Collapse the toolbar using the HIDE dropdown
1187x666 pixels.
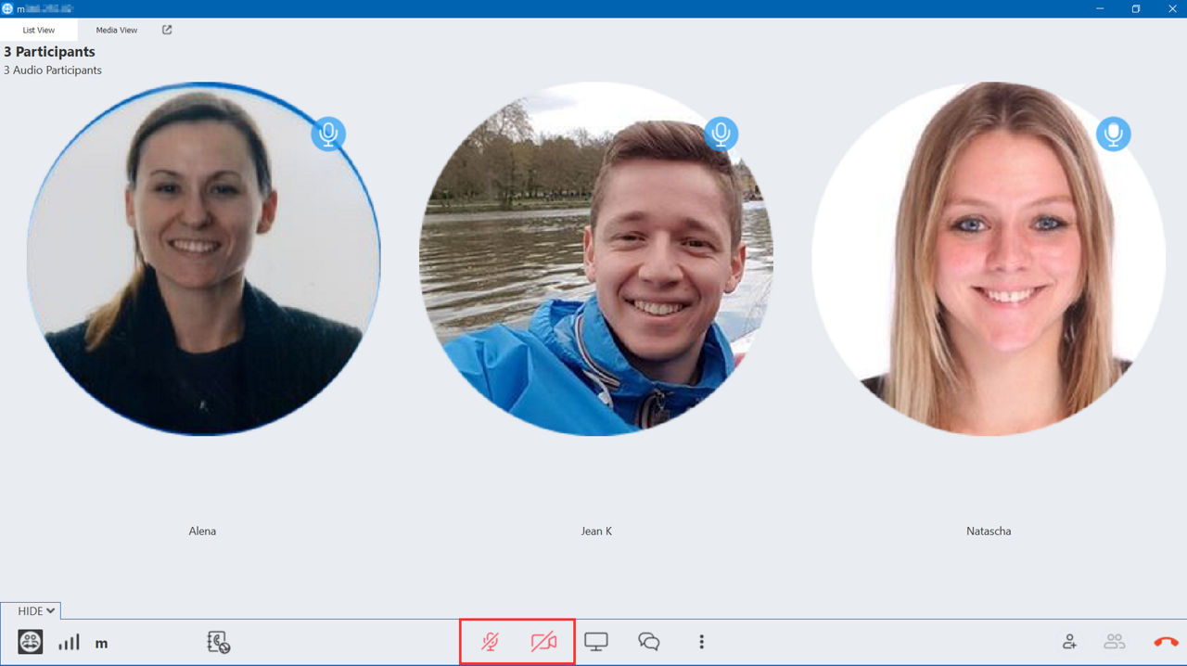point(37,610)
